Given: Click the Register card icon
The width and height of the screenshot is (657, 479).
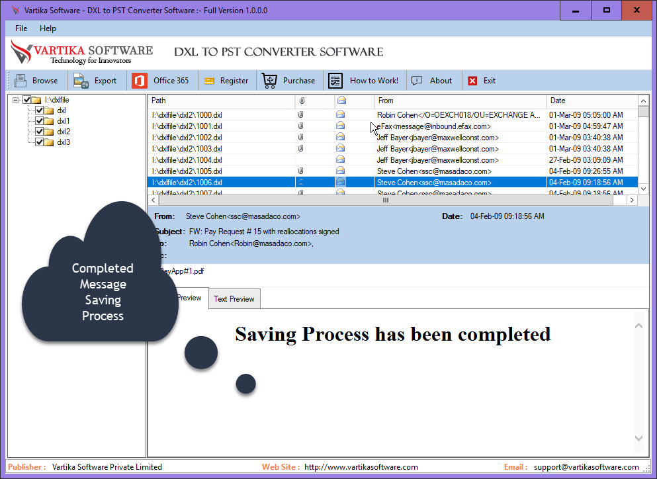Looking at the screenshot, I should [x=209, y=81].
